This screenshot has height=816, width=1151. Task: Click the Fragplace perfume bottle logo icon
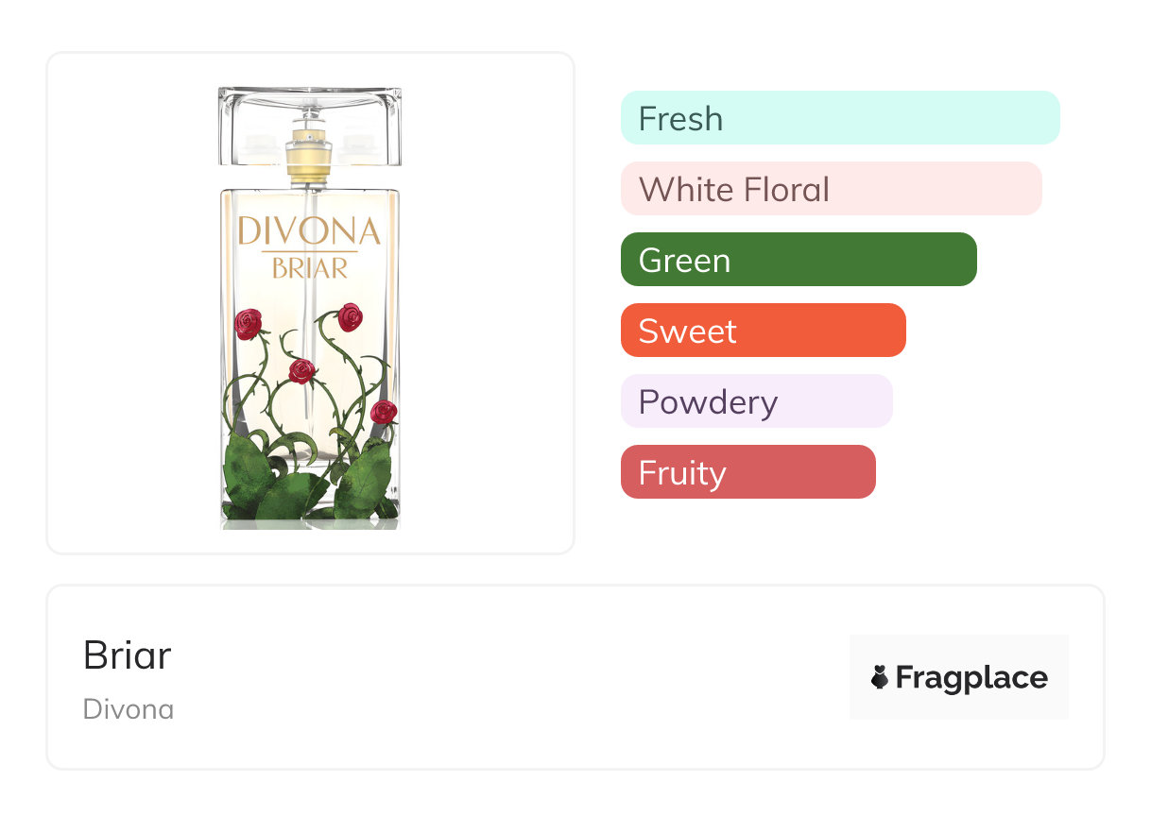point(880,677)
